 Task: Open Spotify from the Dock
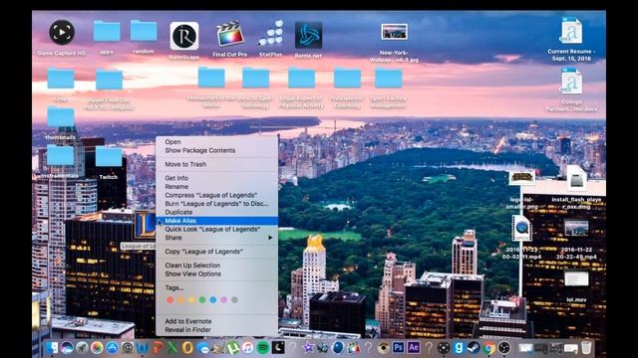point(263,347)
